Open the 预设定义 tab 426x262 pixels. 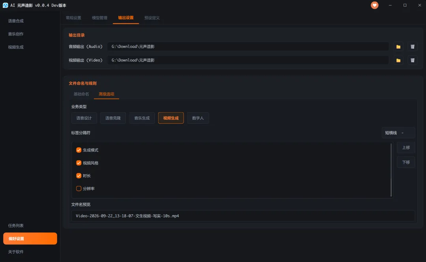[152, 18]
